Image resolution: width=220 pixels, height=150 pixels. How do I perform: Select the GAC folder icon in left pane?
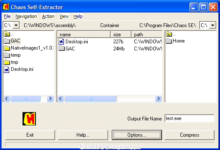tap(7, 41)
